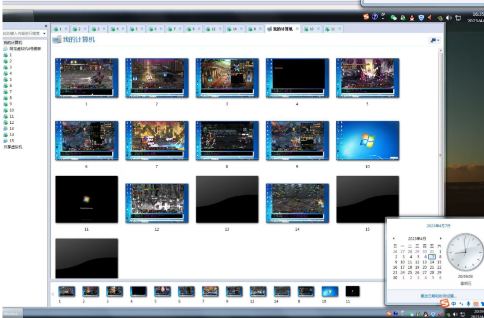Click the up arrow of the vertical scrollbar

coord(441,50)
